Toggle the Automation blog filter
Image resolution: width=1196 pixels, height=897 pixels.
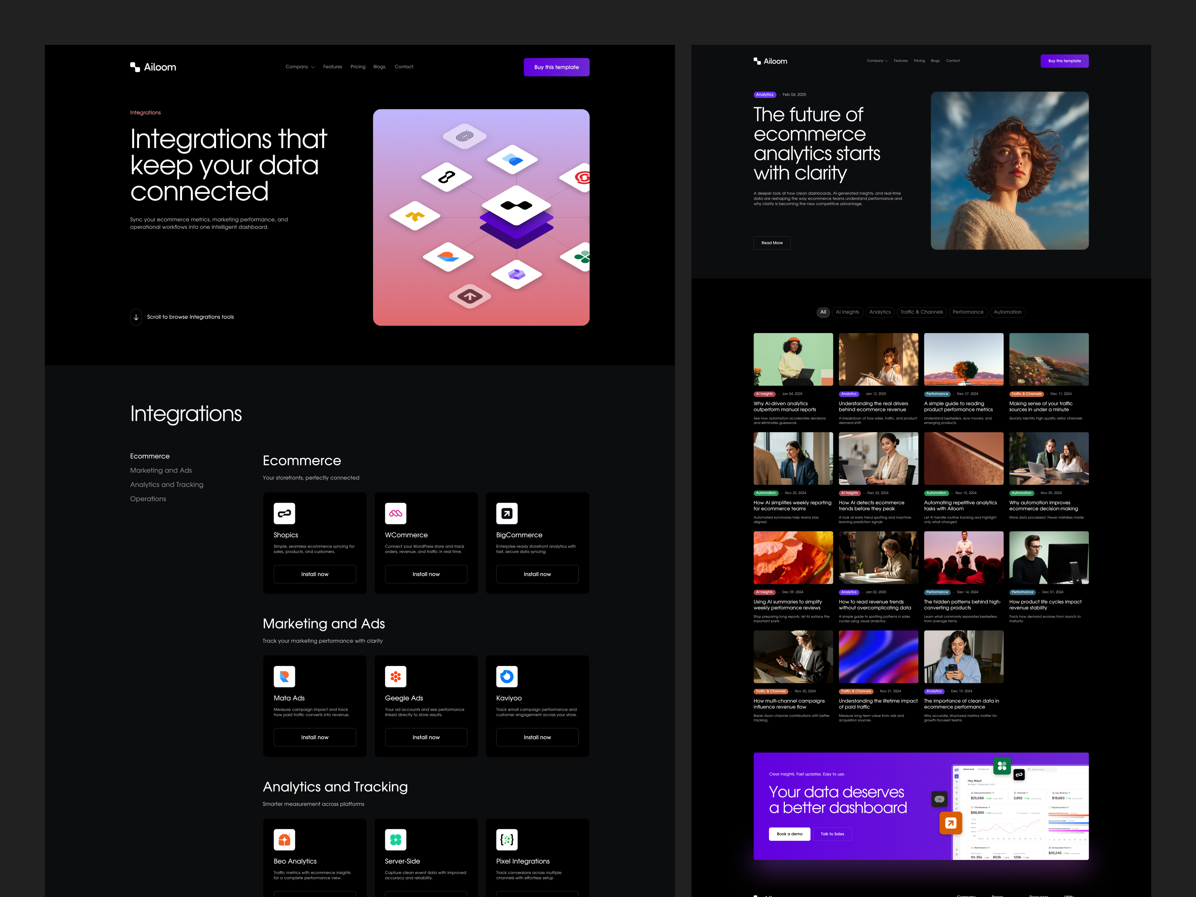pyautogui.click(x=1008, y=312)
